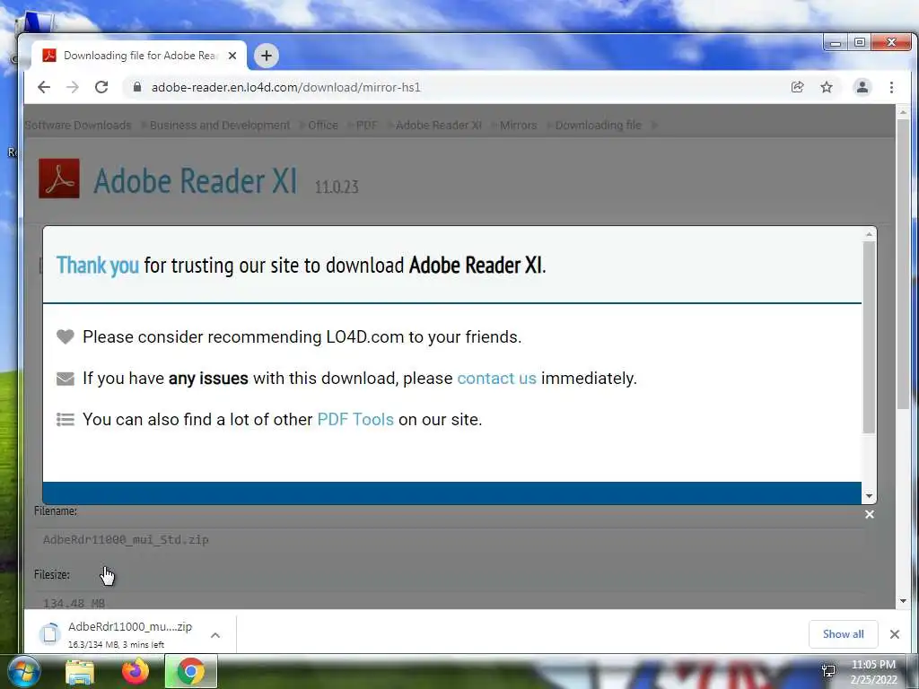The width and height of the screenshot is (919, 689).
Task: Click the Adobe Reader XI page title
Action: tap(195, 180)
